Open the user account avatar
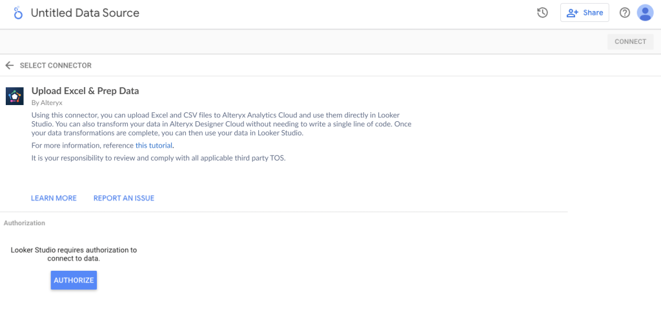Viewport: 661px width, 334px height. [645, 13]
